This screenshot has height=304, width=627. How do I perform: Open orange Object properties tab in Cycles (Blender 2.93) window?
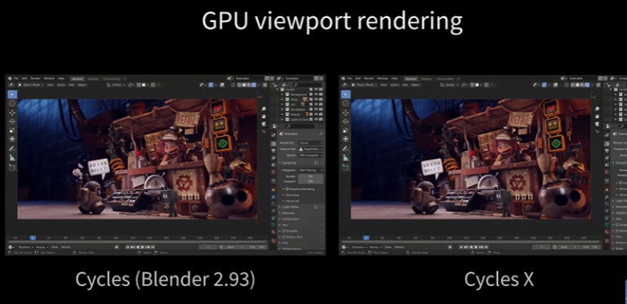click(273, 190)
